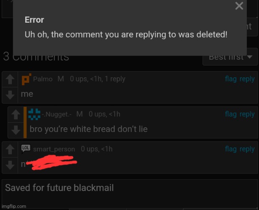Flag smart_person's comment
This screenshot has width=259, height=210.
pos(231,149)
